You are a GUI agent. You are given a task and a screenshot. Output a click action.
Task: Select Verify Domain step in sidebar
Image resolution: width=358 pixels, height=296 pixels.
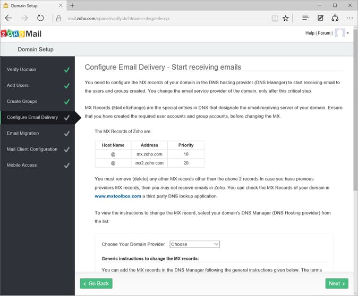21,69
